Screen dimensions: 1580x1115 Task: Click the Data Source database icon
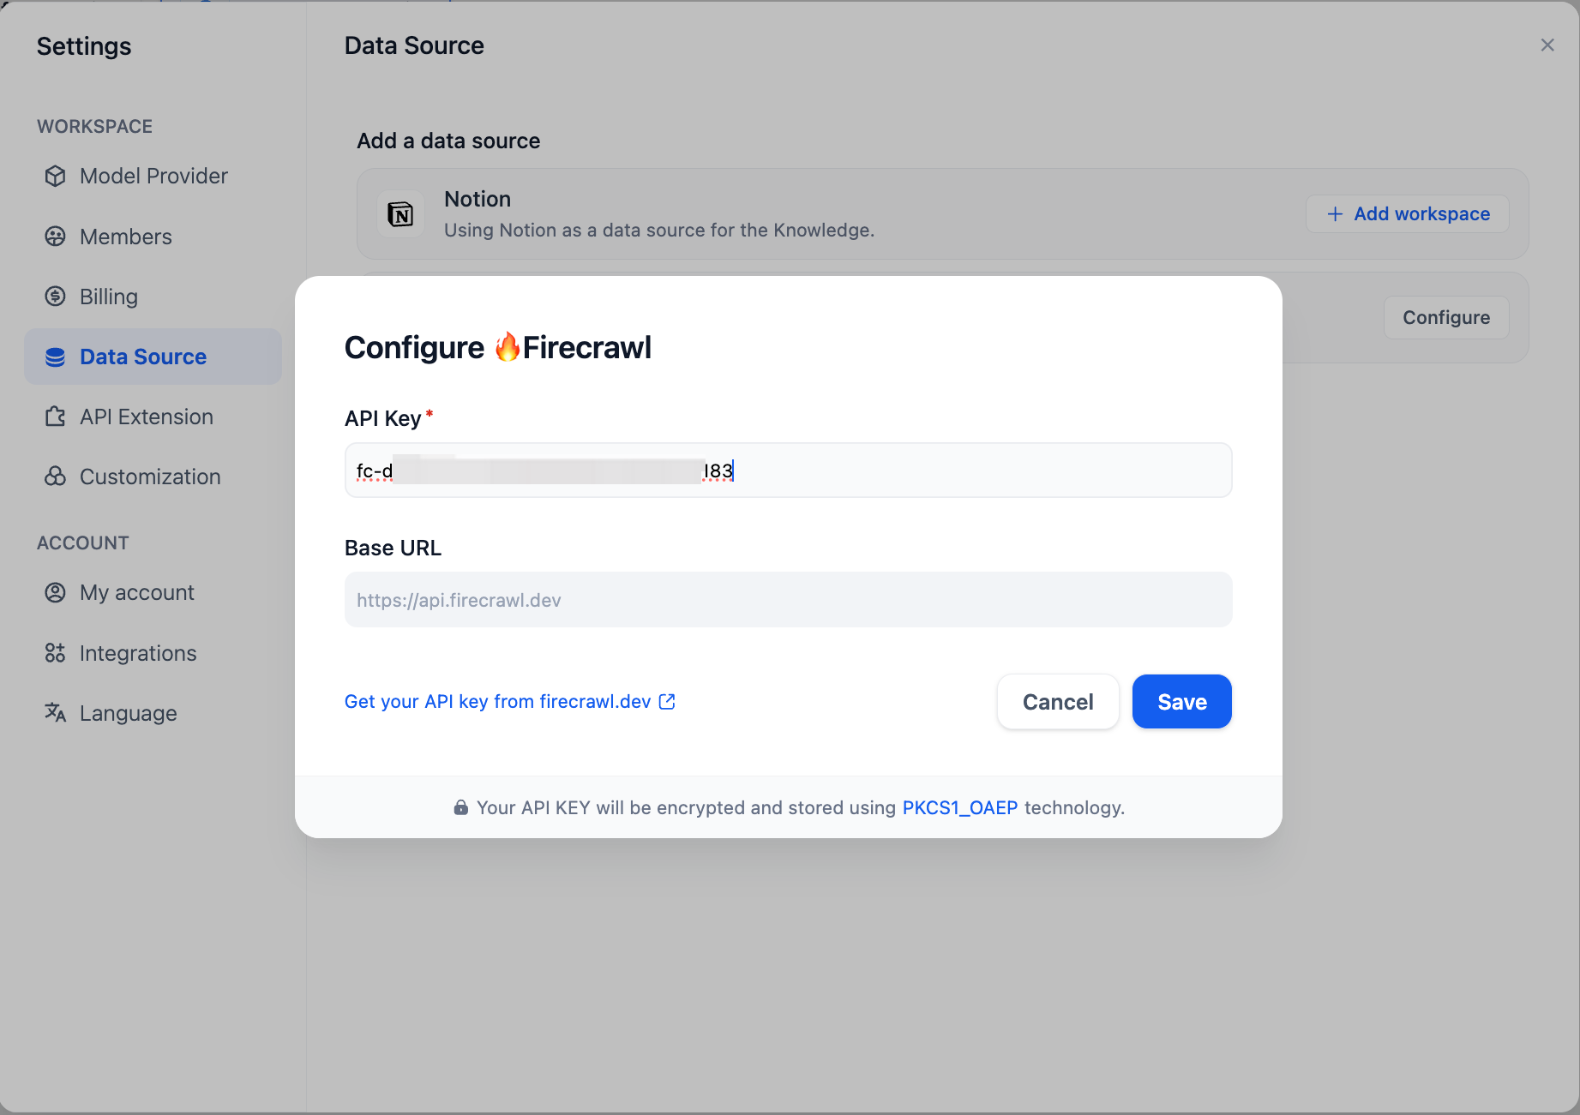click(55, 357)
